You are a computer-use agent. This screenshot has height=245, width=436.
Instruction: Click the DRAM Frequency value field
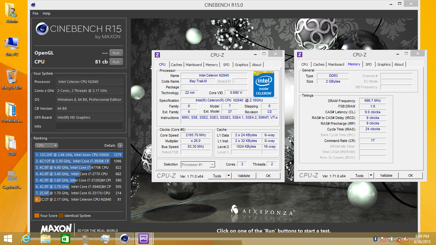[x=373, y=101]
